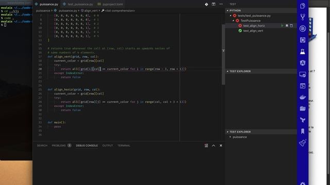
Task: Open test_align_horiz source file icon
Action: pyautogui.click(x=291, y=26)
